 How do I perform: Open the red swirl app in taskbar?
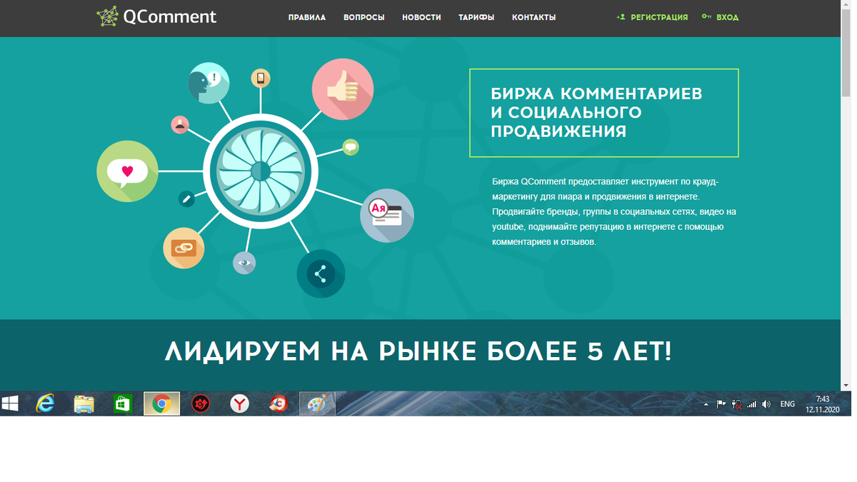[x=278, y=404]
